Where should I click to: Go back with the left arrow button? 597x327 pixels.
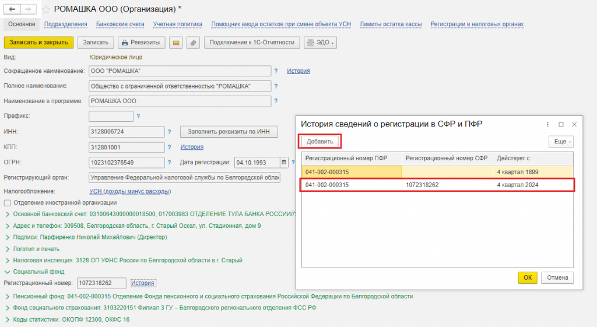pyautogui.click(x=12, y=9)
